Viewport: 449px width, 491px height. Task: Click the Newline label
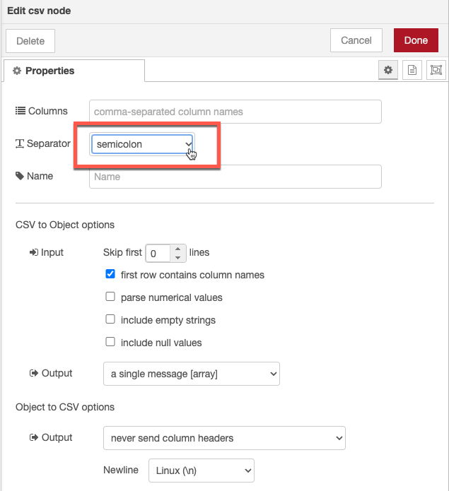click(121, 470)
